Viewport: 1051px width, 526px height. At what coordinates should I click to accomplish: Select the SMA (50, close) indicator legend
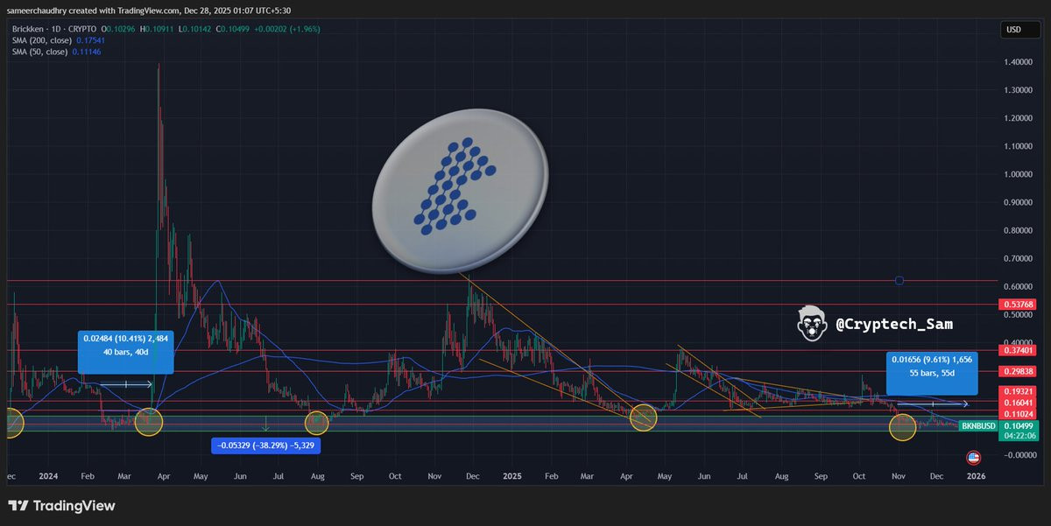[41, 52]
